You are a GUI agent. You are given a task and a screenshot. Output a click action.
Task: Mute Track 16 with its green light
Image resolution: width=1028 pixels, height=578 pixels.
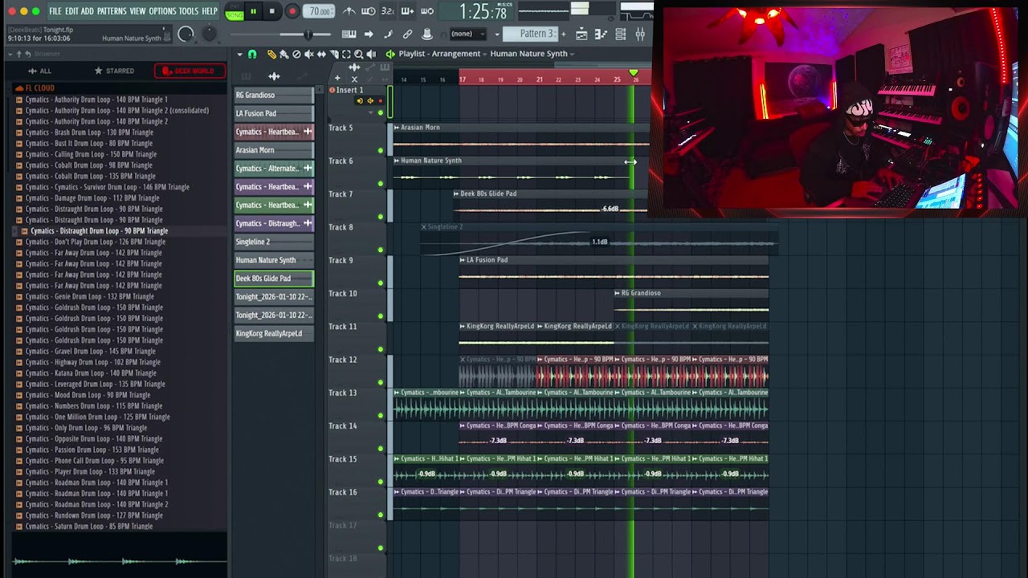point(381,515)
